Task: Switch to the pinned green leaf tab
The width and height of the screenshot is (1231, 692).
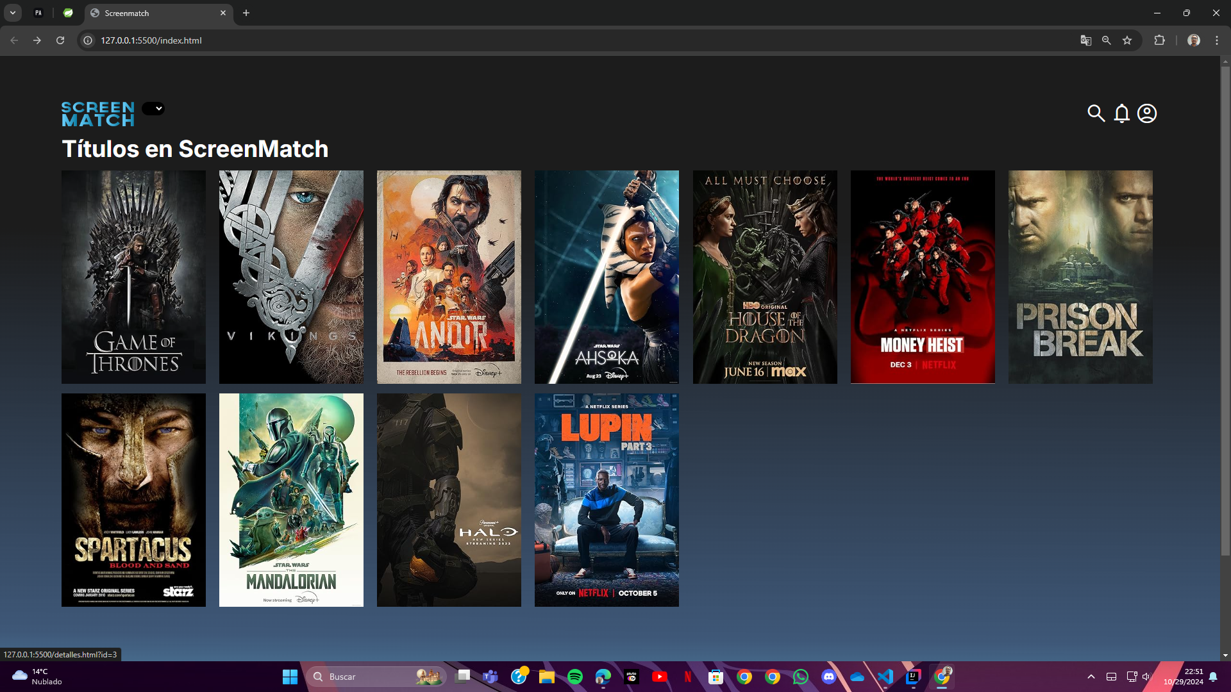Action: [x=68, y=13]
